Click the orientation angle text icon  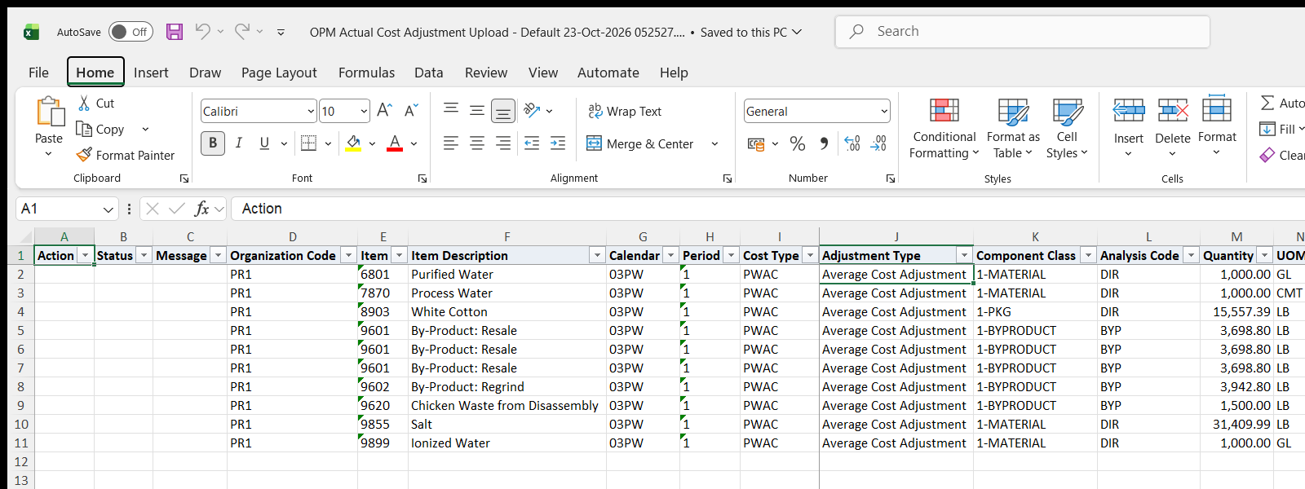coord(533,110)
